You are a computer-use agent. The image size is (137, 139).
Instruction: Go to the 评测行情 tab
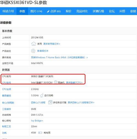tap(98, 11)
